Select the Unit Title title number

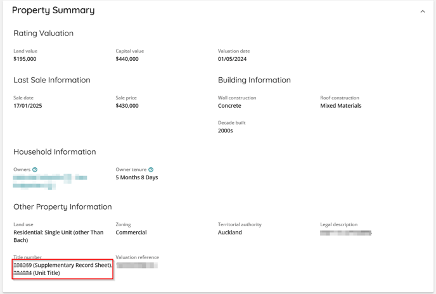pyautogui.click(x=36, y=273)
